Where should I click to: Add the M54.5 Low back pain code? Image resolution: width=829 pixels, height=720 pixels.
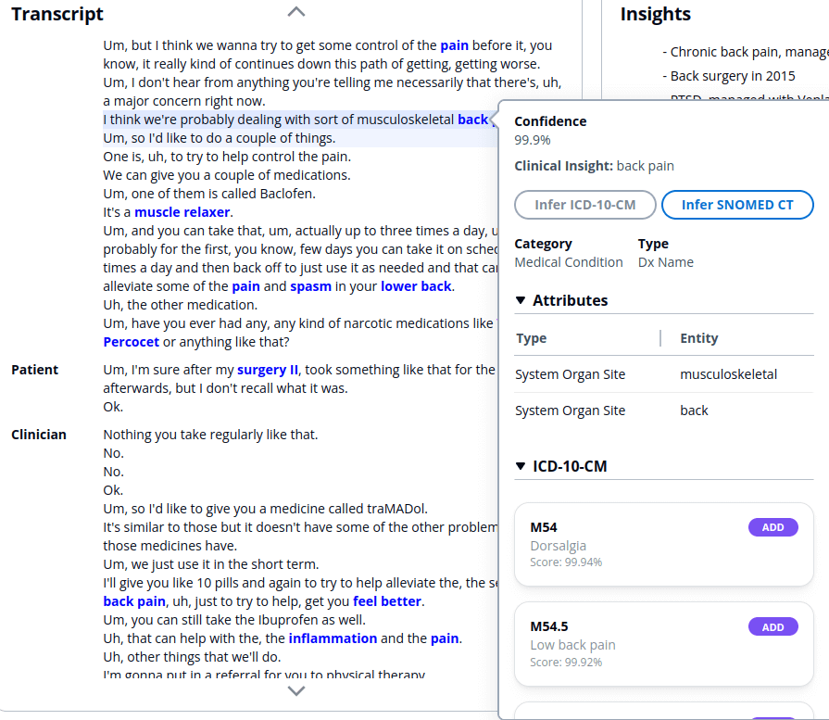772,627
